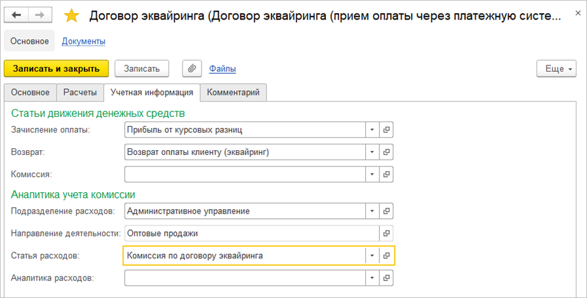
Task: Open form for Подразделение расходов value
Action: [x=386, y=211]
